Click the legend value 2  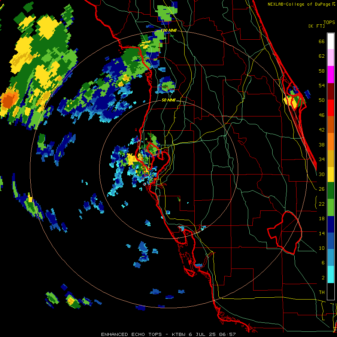point(323,278)
